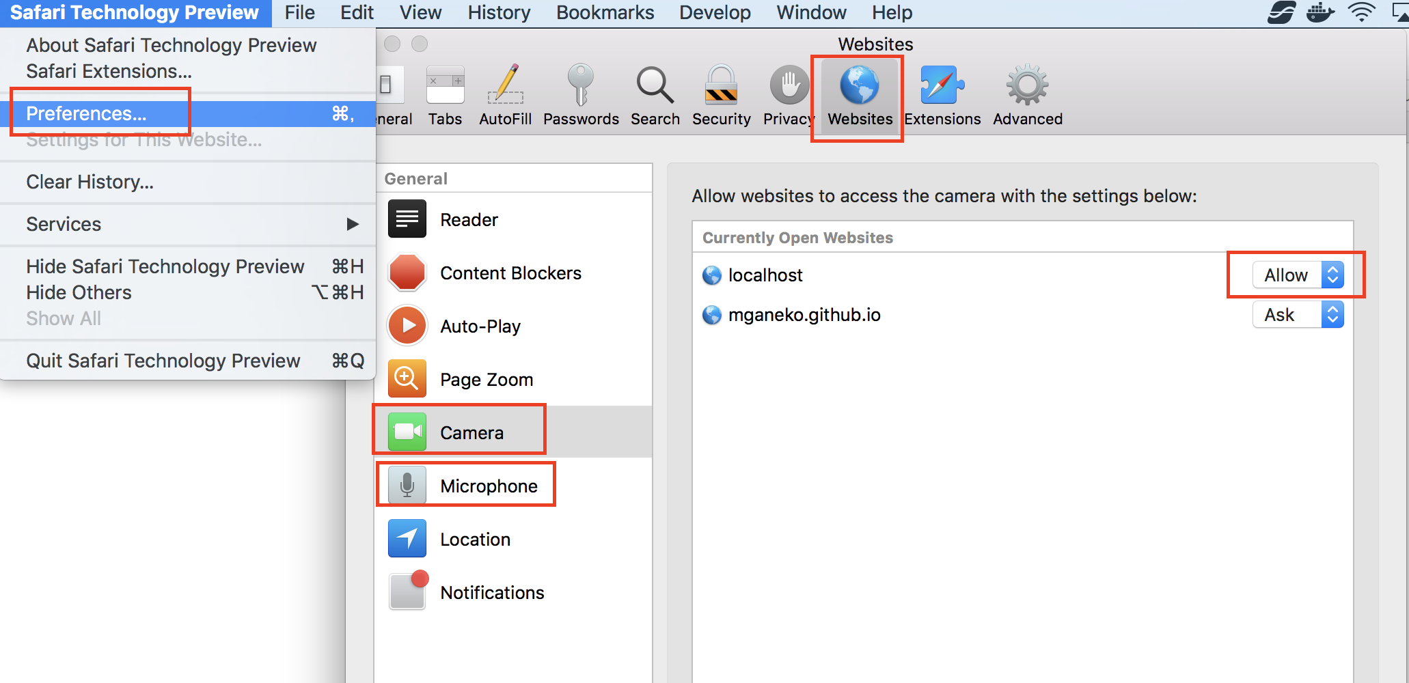Select Reader in the sidebar
Viewport: 1409px width, 683px height.
coord(513,220)
